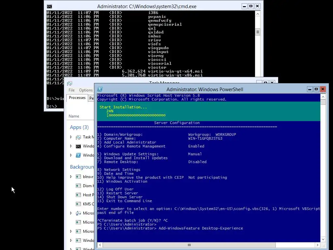Click PowerShell horizontal scrollbar left arrow
The image size is (333, 250).
[x=100, y=245]
